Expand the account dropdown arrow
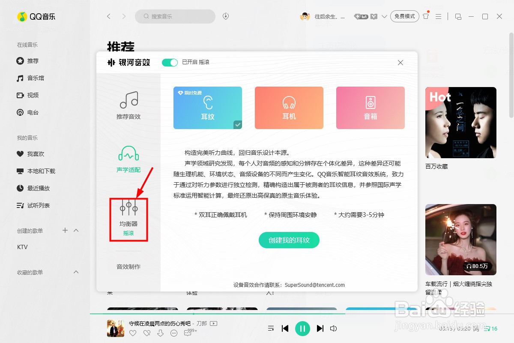The image size is (514, 343). point(384,17)
